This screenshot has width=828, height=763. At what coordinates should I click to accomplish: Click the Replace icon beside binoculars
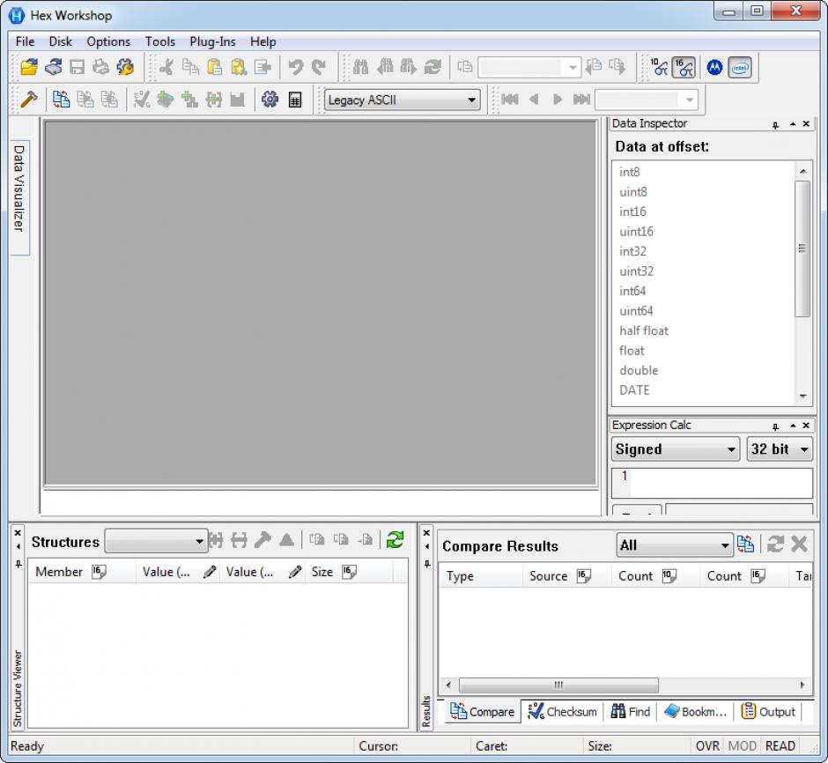(432, 67)
